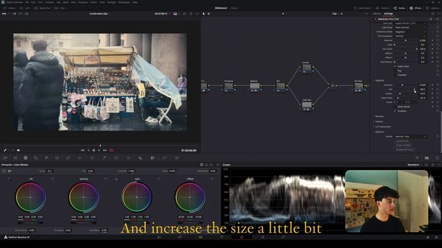The width and height of the screenshot is (442, 248).
Task: Jump to first frame in viewer
Action: [x=83, y=150]
